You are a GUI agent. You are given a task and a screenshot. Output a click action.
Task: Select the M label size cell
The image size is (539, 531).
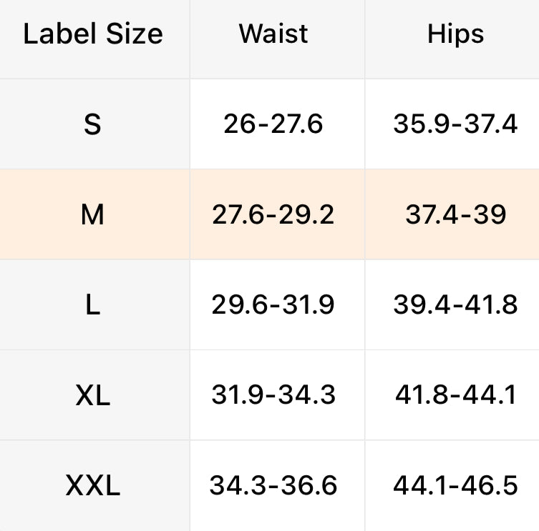[92, 214]
